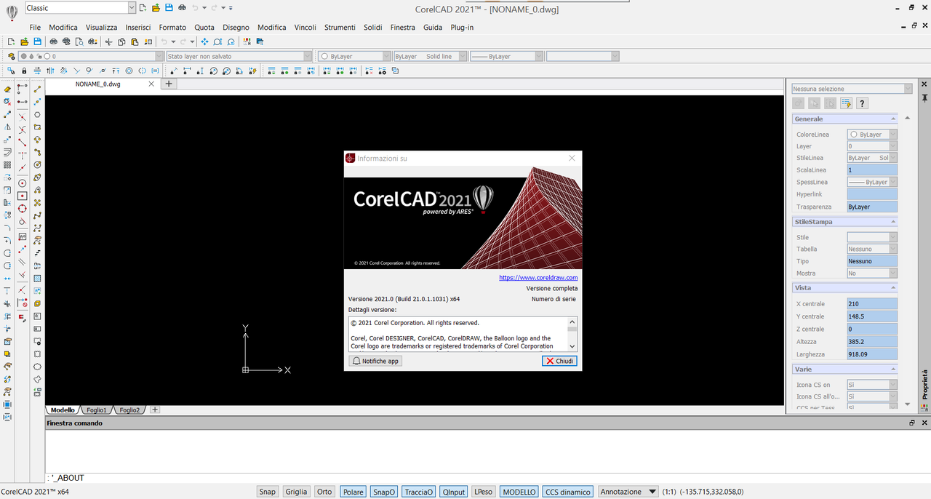The width and height of the screenshot is (931, 499).
Task: Open the Layer manager icon left of layer dropdown
Action: click(x=11, y=56)
